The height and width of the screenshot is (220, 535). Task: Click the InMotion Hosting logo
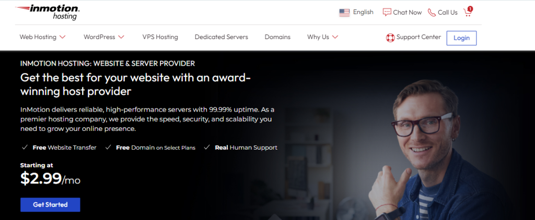pyautogui.click(x=46, y=12)
